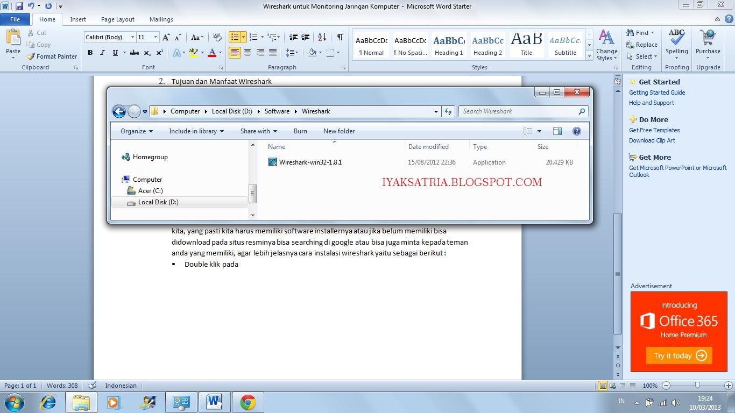Open Google Chrome from the taskbar
Screen dimensions: 735x413
pyautogui.click(x=248, y=402)
